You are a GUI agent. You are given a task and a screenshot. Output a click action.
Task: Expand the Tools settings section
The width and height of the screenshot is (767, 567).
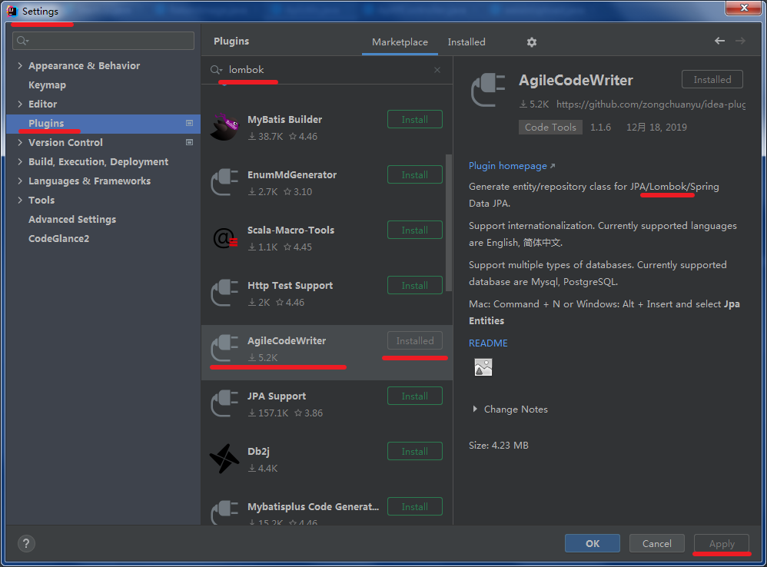coord(20,200)
